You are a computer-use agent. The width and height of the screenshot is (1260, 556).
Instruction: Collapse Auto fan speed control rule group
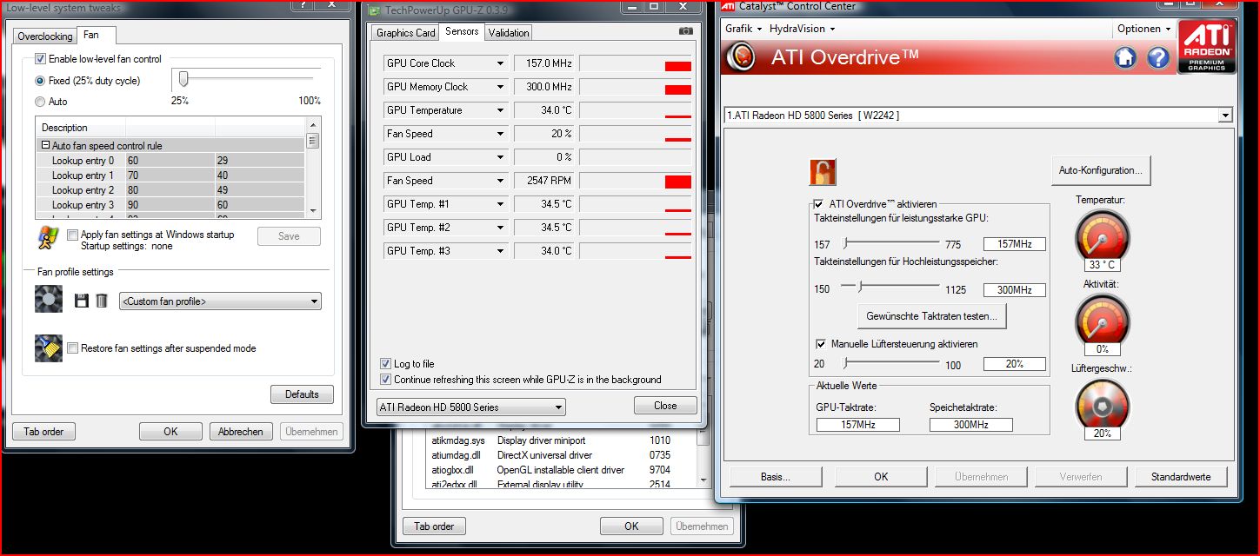[45, 146]
